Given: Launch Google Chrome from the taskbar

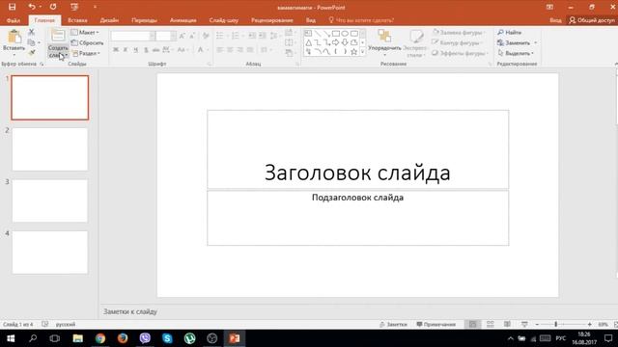Looking at the screenshot, I should (x=100, y=338).
